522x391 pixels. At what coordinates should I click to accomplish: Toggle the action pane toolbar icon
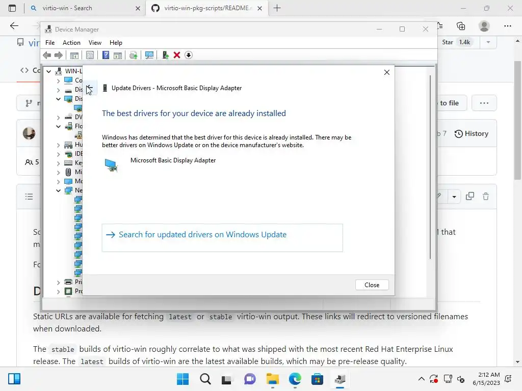(x=118, y=55)
